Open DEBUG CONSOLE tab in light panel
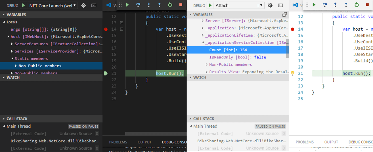373x152 pixels. tap(361, 142)
